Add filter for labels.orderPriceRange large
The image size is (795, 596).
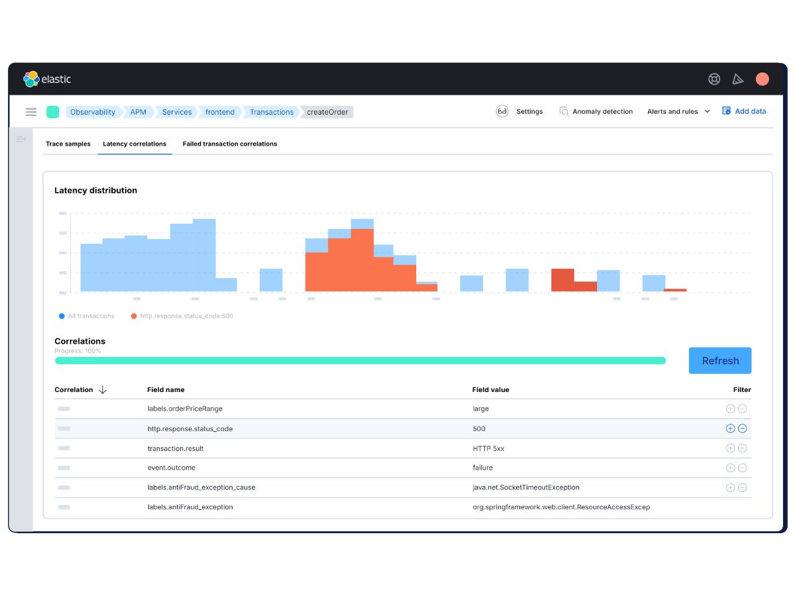tap(730, 409)
